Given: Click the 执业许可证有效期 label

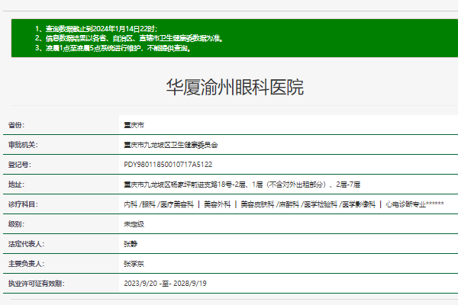Looking at the screenshot, I should [x=37, y=284].
